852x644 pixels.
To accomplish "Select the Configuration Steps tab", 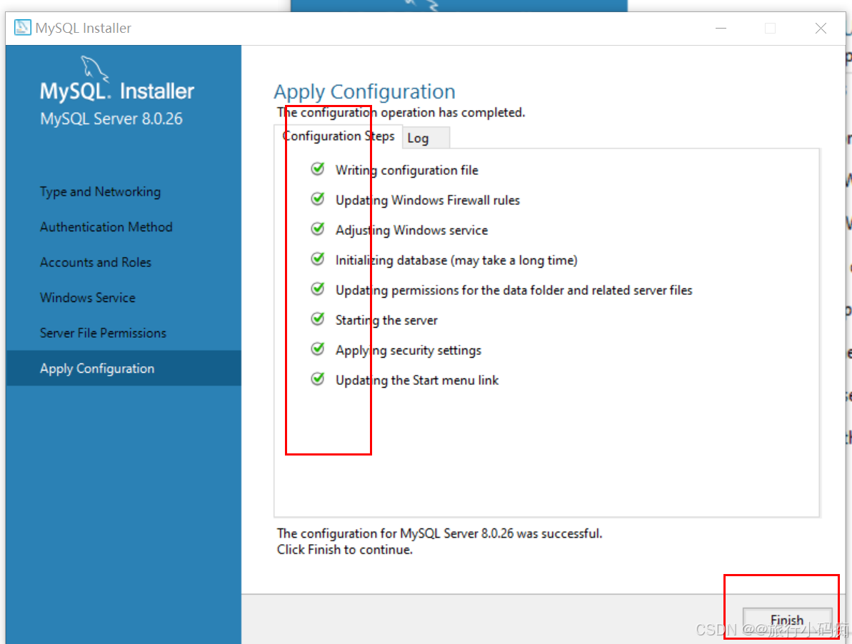I will [338, 136].
